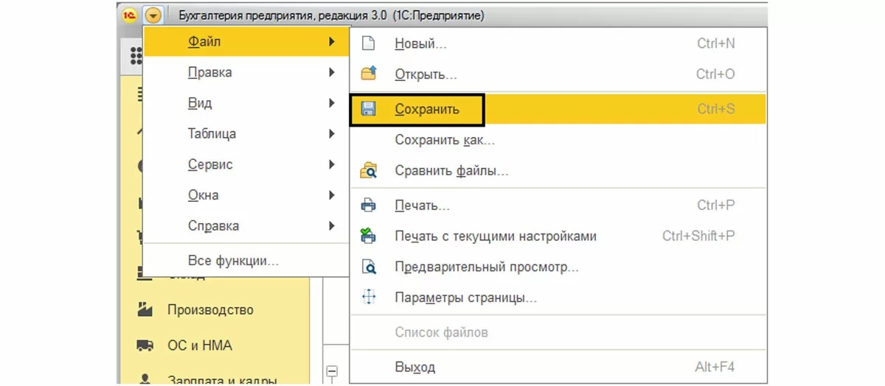
Task: Click the page setup icon
Action: click(x=367, y=298)
